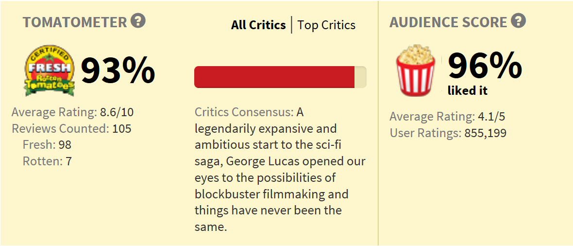Screen dimensions: 573x246
Task: Select the AUDIENCE SCORE heading text
Action: 448,22
